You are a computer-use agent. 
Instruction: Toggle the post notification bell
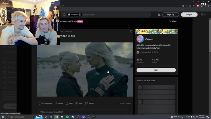tap(131, 32)
